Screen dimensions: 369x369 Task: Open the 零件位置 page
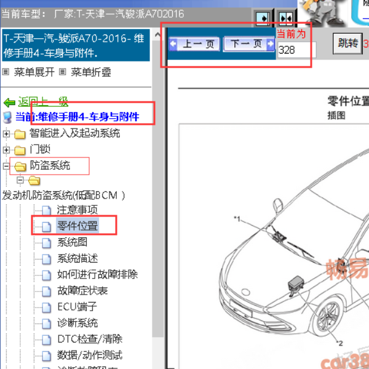(x=77, y=226)
